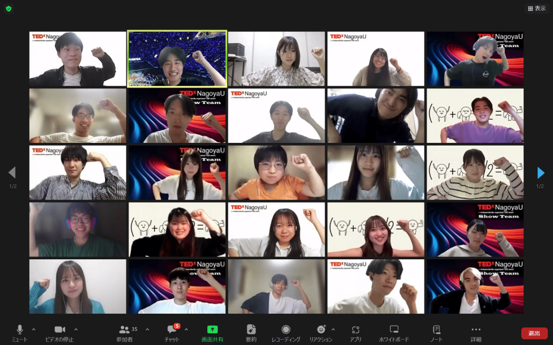Screen dimensions: 553x345
Task: Go to next gallery page with blue arrow
Action: [541, 172]
